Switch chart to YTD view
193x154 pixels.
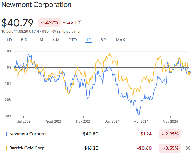73,40
